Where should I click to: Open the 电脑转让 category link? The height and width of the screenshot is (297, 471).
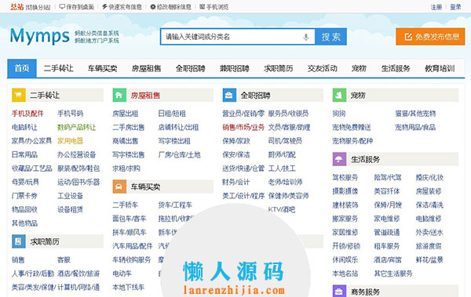24,127
